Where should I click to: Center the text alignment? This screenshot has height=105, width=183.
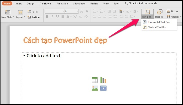(x=100, y=17)
